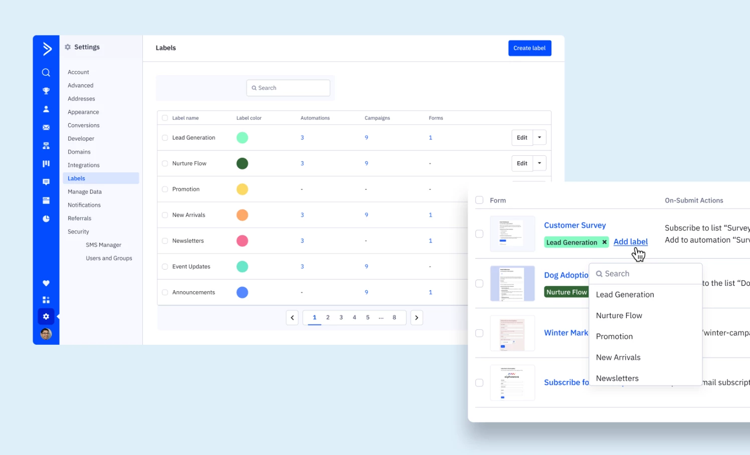The height and width of the screenshot is (455, 750).
Task: Open Account settings
Action: tap(78, 72)
